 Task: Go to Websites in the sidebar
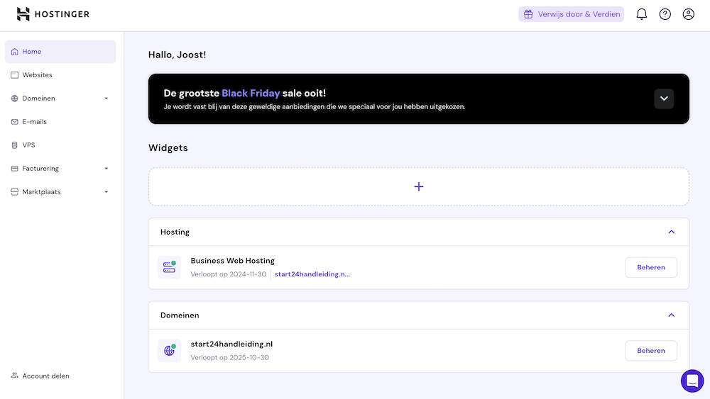point(37,75)
